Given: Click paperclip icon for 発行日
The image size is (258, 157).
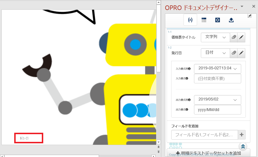Looking at the screenshot, I should point(234,53).
